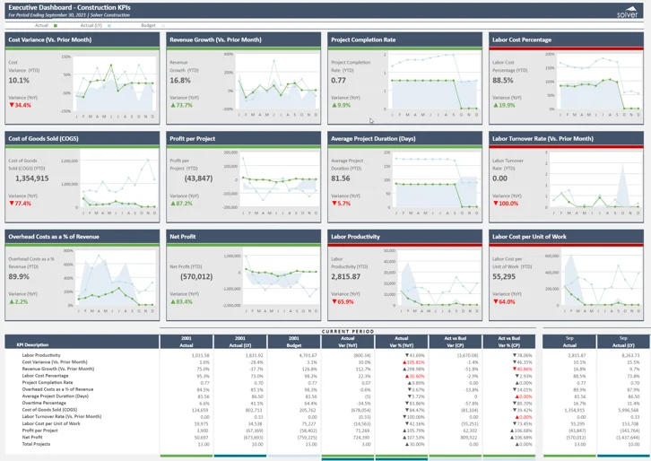Select the Net Profit row in KPI table
The width and height of the screenshot is (651, 461).
point(32,438)
